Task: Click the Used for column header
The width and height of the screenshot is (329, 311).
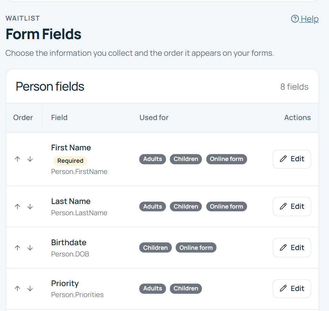Action: (154, 118)
